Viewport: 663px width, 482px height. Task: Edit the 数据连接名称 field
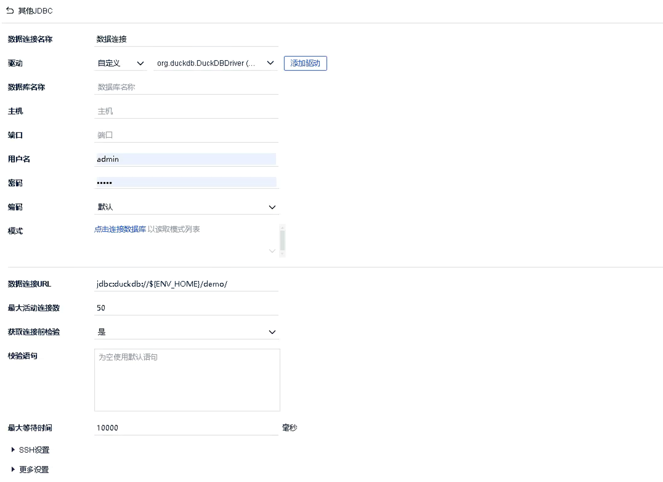(x=186, y=39)
